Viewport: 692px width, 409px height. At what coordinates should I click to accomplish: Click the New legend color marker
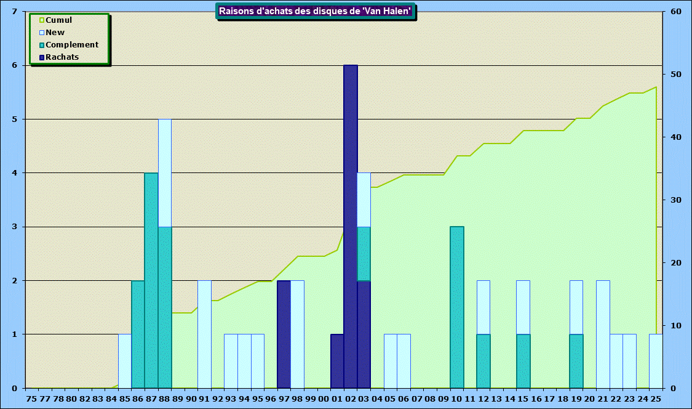click(42, 33)
